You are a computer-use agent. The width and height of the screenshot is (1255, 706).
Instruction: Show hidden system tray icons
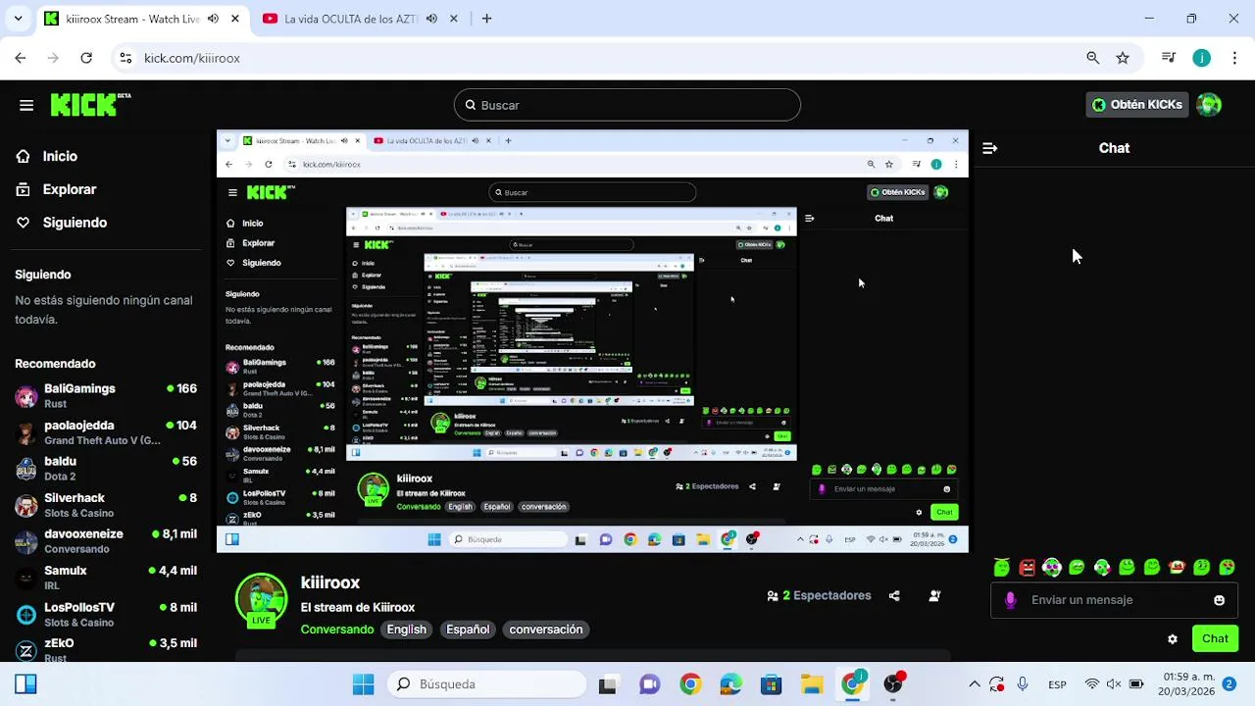[x=975, y=684]
